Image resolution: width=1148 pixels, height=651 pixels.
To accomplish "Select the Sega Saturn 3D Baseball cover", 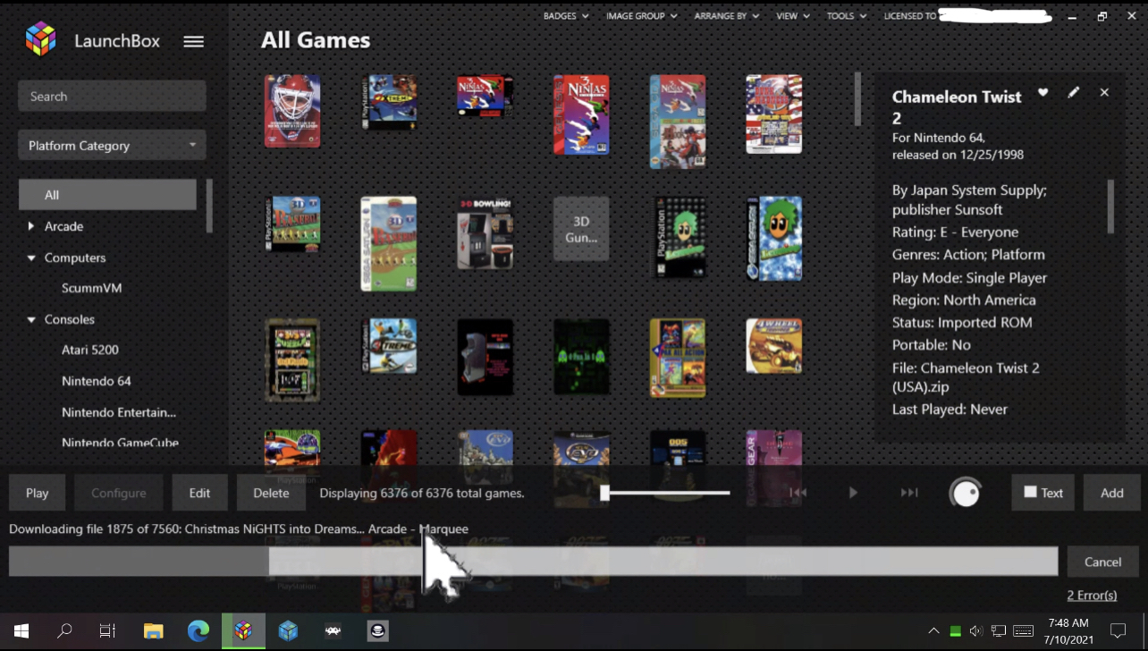I will click(x=389, y=243).
